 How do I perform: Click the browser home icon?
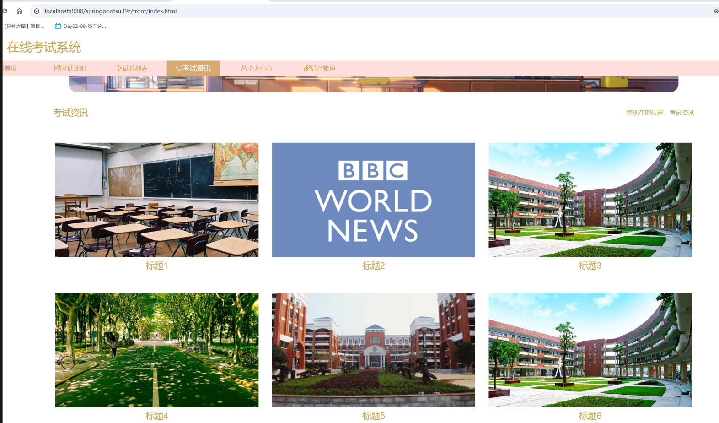19,11
